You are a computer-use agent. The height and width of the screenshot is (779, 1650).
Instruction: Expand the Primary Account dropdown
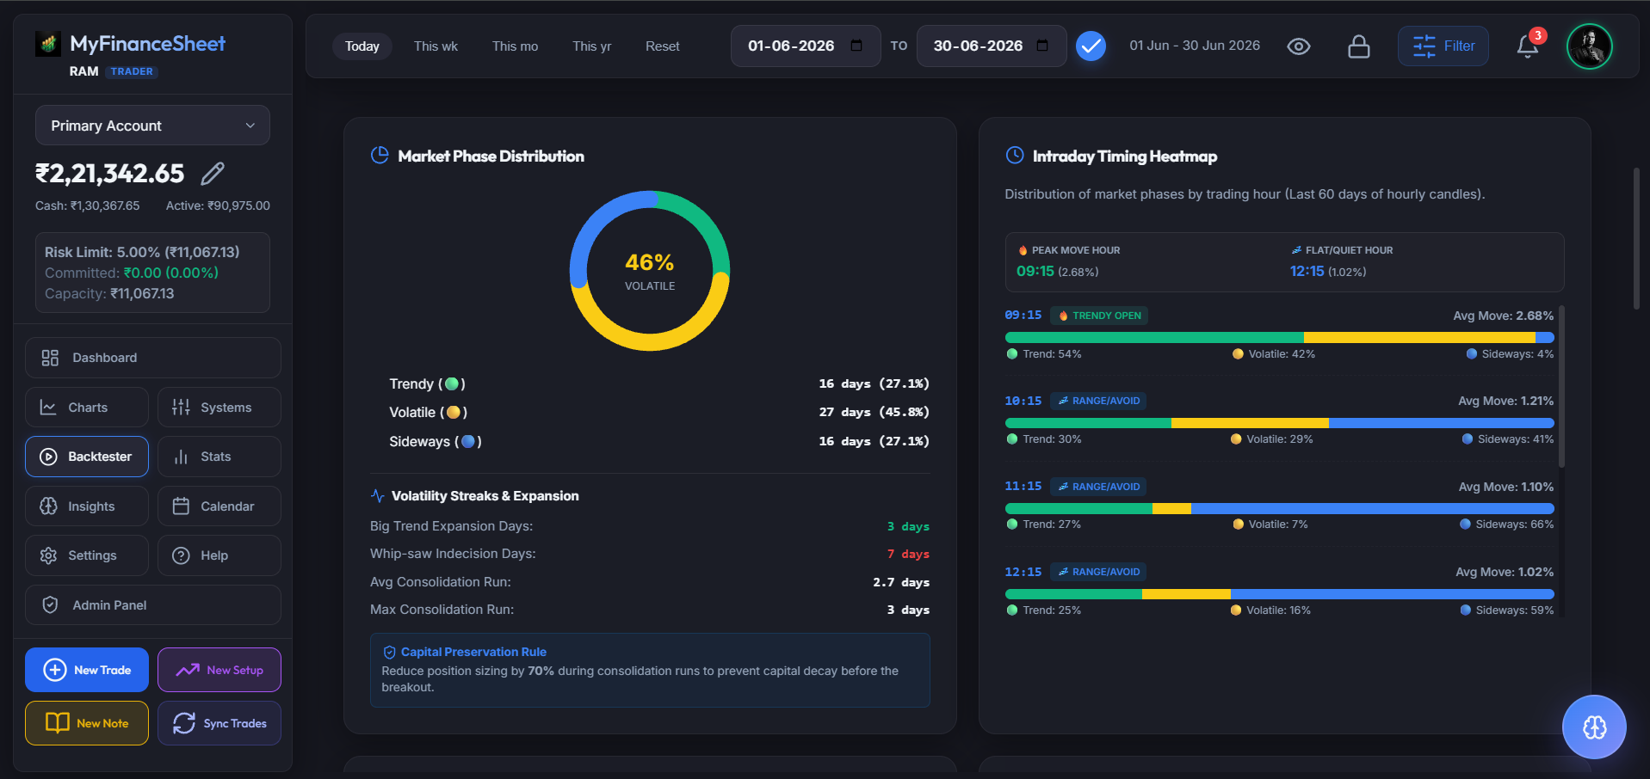[152, 126]
